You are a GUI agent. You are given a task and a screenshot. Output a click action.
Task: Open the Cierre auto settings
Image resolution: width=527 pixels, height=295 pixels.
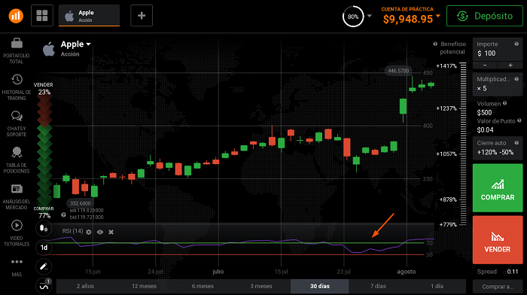(498, 148)
